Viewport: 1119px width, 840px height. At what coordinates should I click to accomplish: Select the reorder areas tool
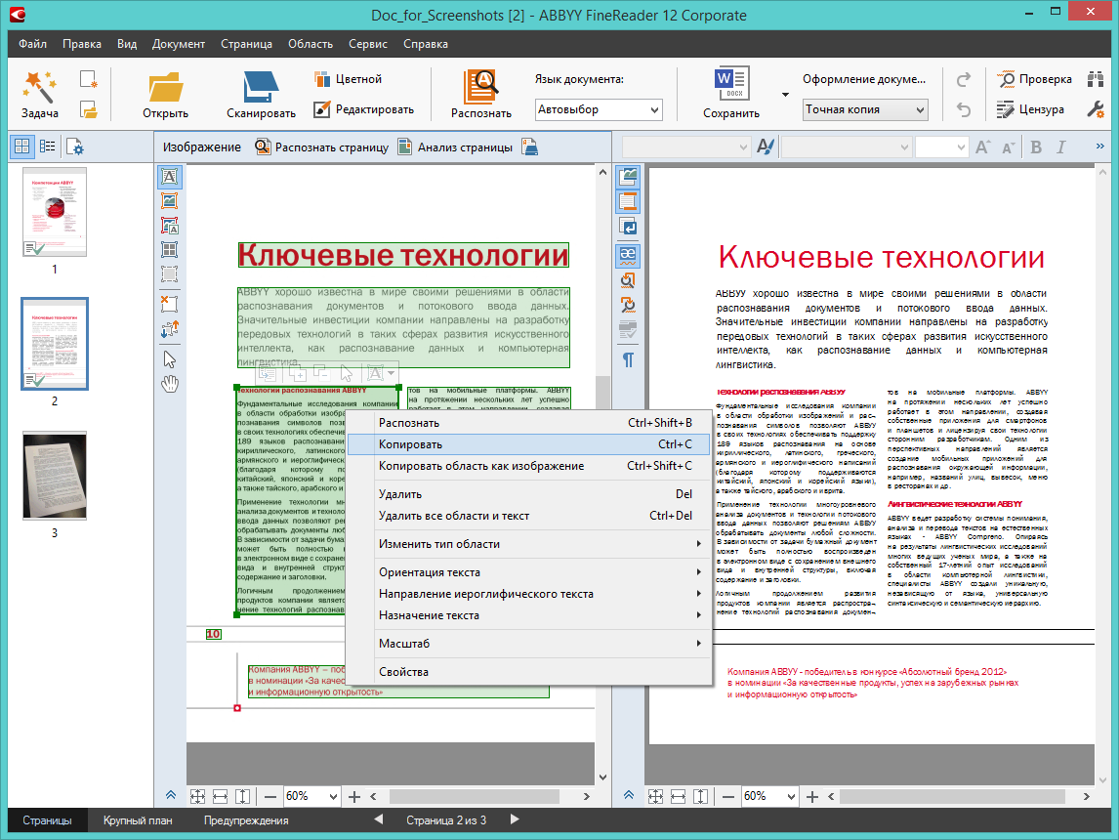(169, 329)
